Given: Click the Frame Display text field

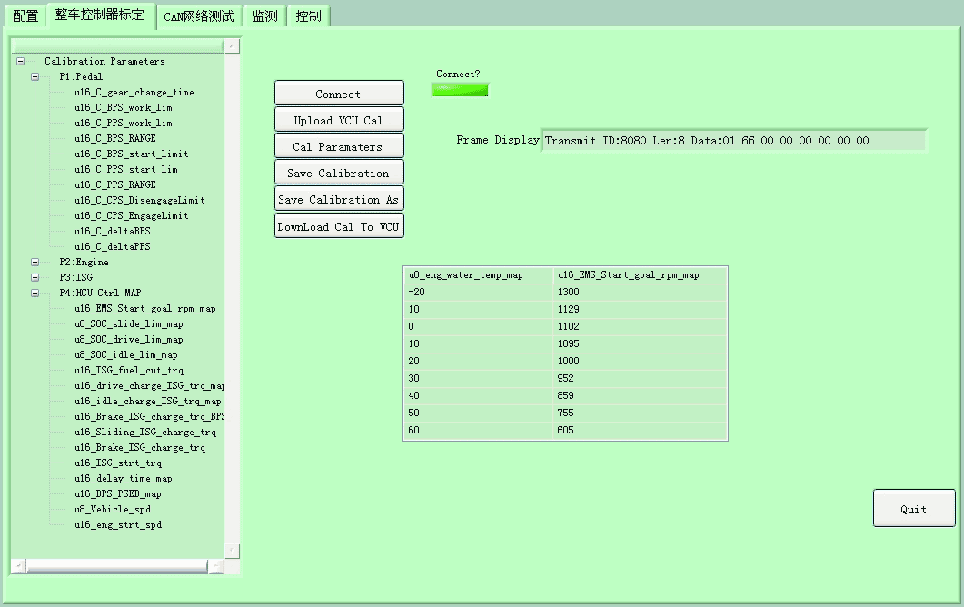Looking at the screenshot, I should [732, 141].
